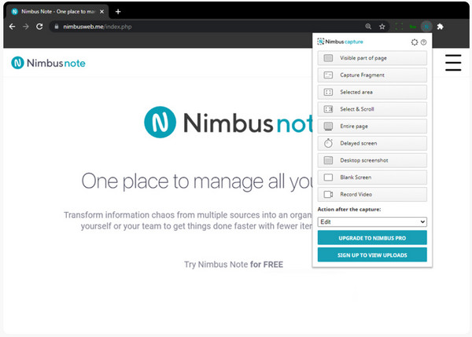Open the Extensions puzzle-piece menu
Image resolution: width=472 pixels, height=337 pixels.
point(440,27)
